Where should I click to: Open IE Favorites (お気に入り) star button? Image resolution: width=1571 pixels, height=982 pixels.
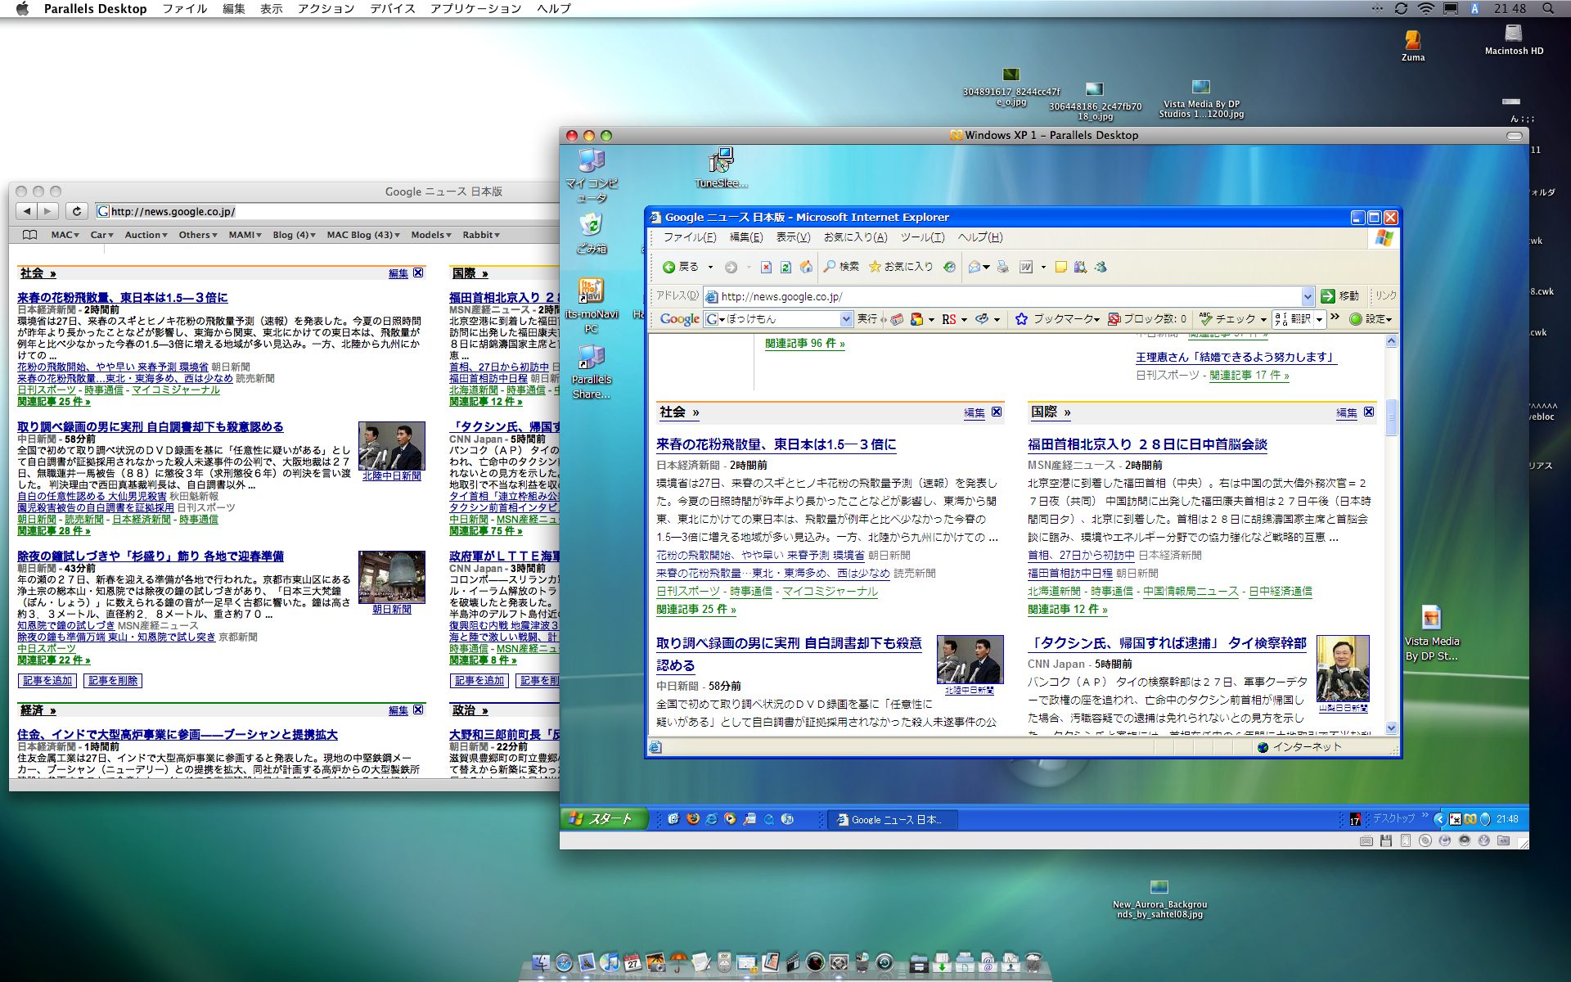901,267
